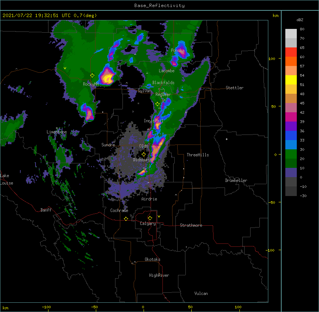
Task: Click the dBZ legend heading
Action: (300, 20)
